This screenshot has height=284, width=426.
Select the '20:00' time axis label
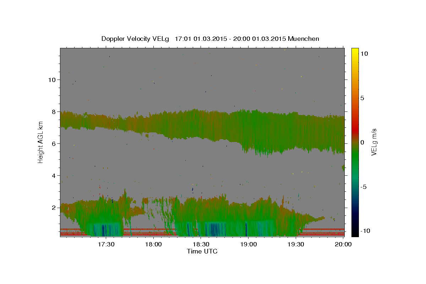click(343, 245)
